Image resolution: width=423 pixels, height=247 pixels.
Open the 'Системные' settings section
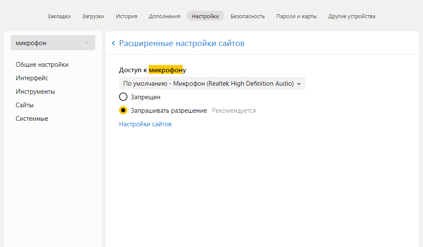[x=32, y=119]
